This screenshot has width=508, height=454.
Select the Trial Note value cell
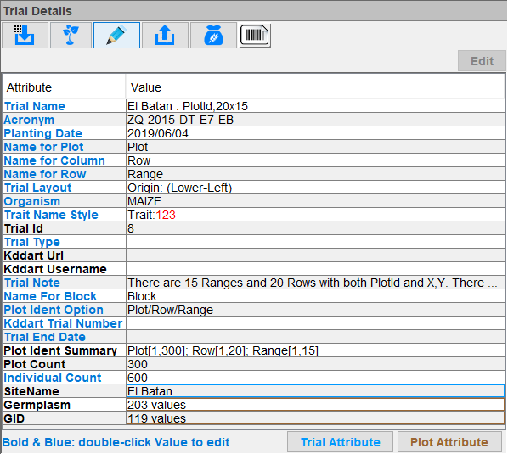pos(315,283)
